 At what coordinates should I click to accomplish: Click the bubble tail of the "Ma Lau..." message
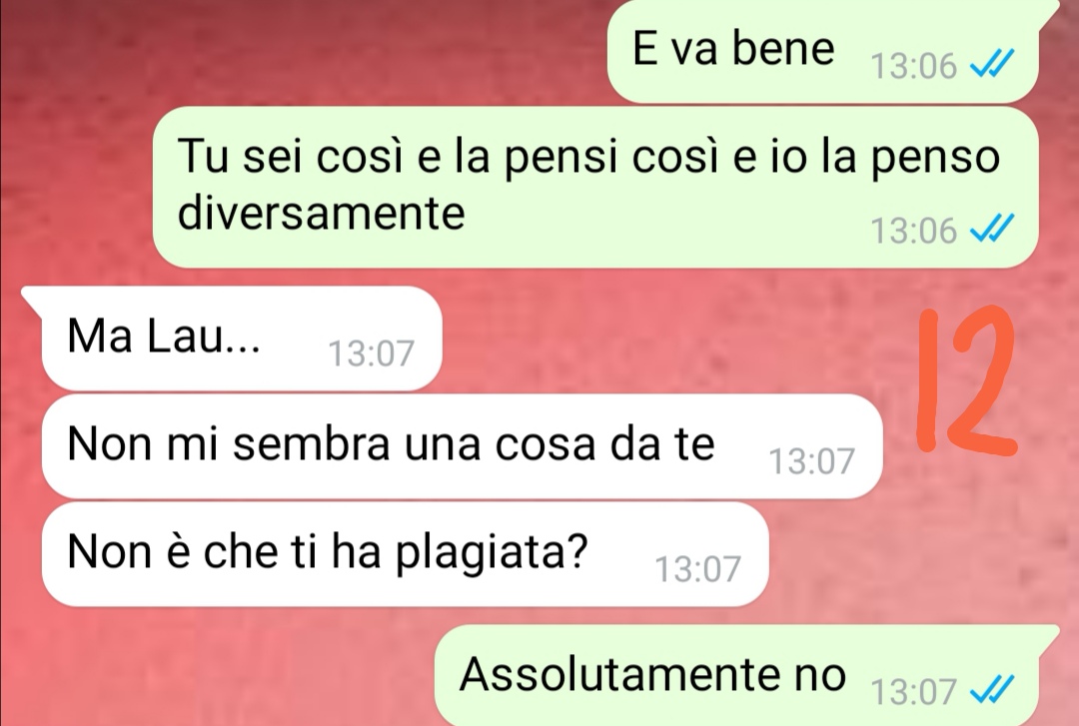33,298
